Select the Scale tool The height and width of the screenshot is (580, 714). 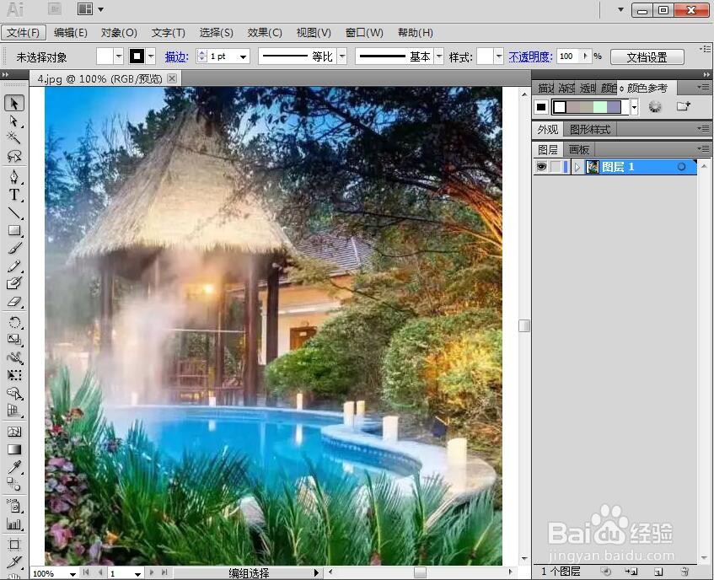14,340
